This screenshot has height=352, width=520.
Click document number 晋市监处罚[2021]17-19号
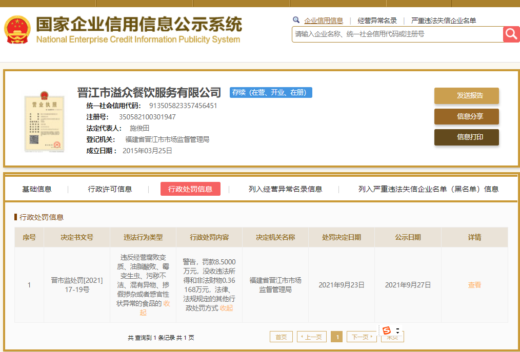click(x=76, y=285)
